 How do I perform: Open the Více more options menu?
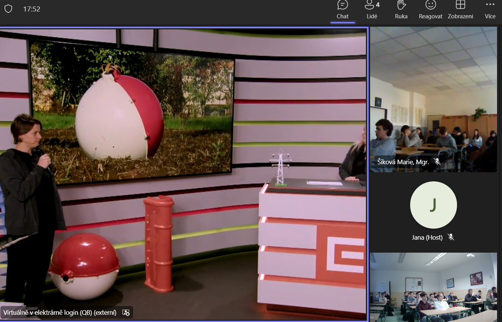pyautogui.click(x=490, y=10)
